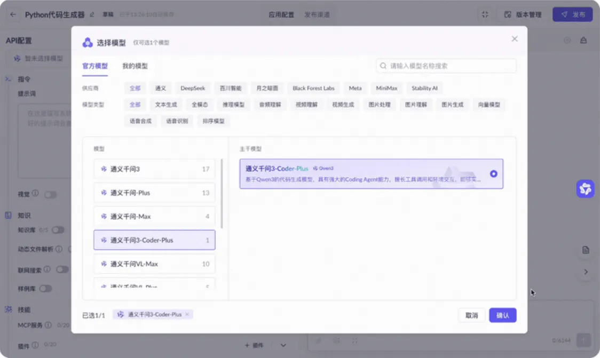This screenshot has height=358, width=600.
Task: Click the info icon next to 视觉
Action: tap(35, 193)
